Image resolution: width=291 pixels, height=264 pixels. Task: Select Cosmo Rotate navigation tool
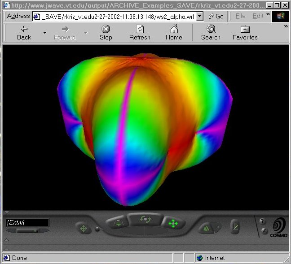pos(145,220)
